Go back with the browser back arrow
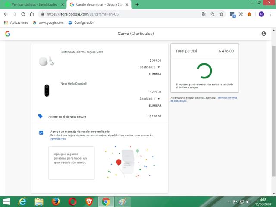The image size is (276, 207). point(6,14)
